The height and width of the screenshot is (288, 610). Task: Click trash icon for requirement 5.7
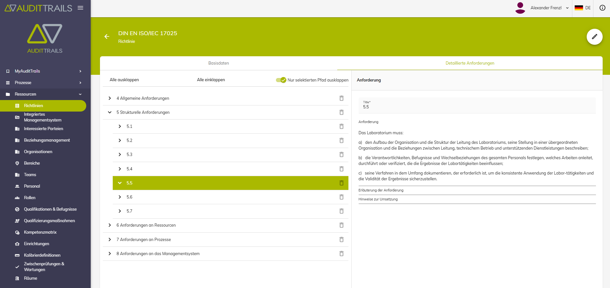(341, 211)
